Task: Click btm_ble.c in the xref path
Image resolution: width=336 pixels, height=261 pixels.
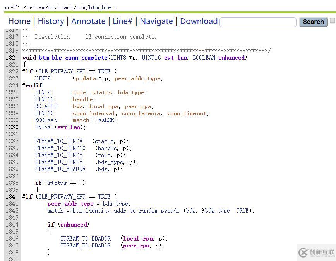Action: tap(103, 8)
